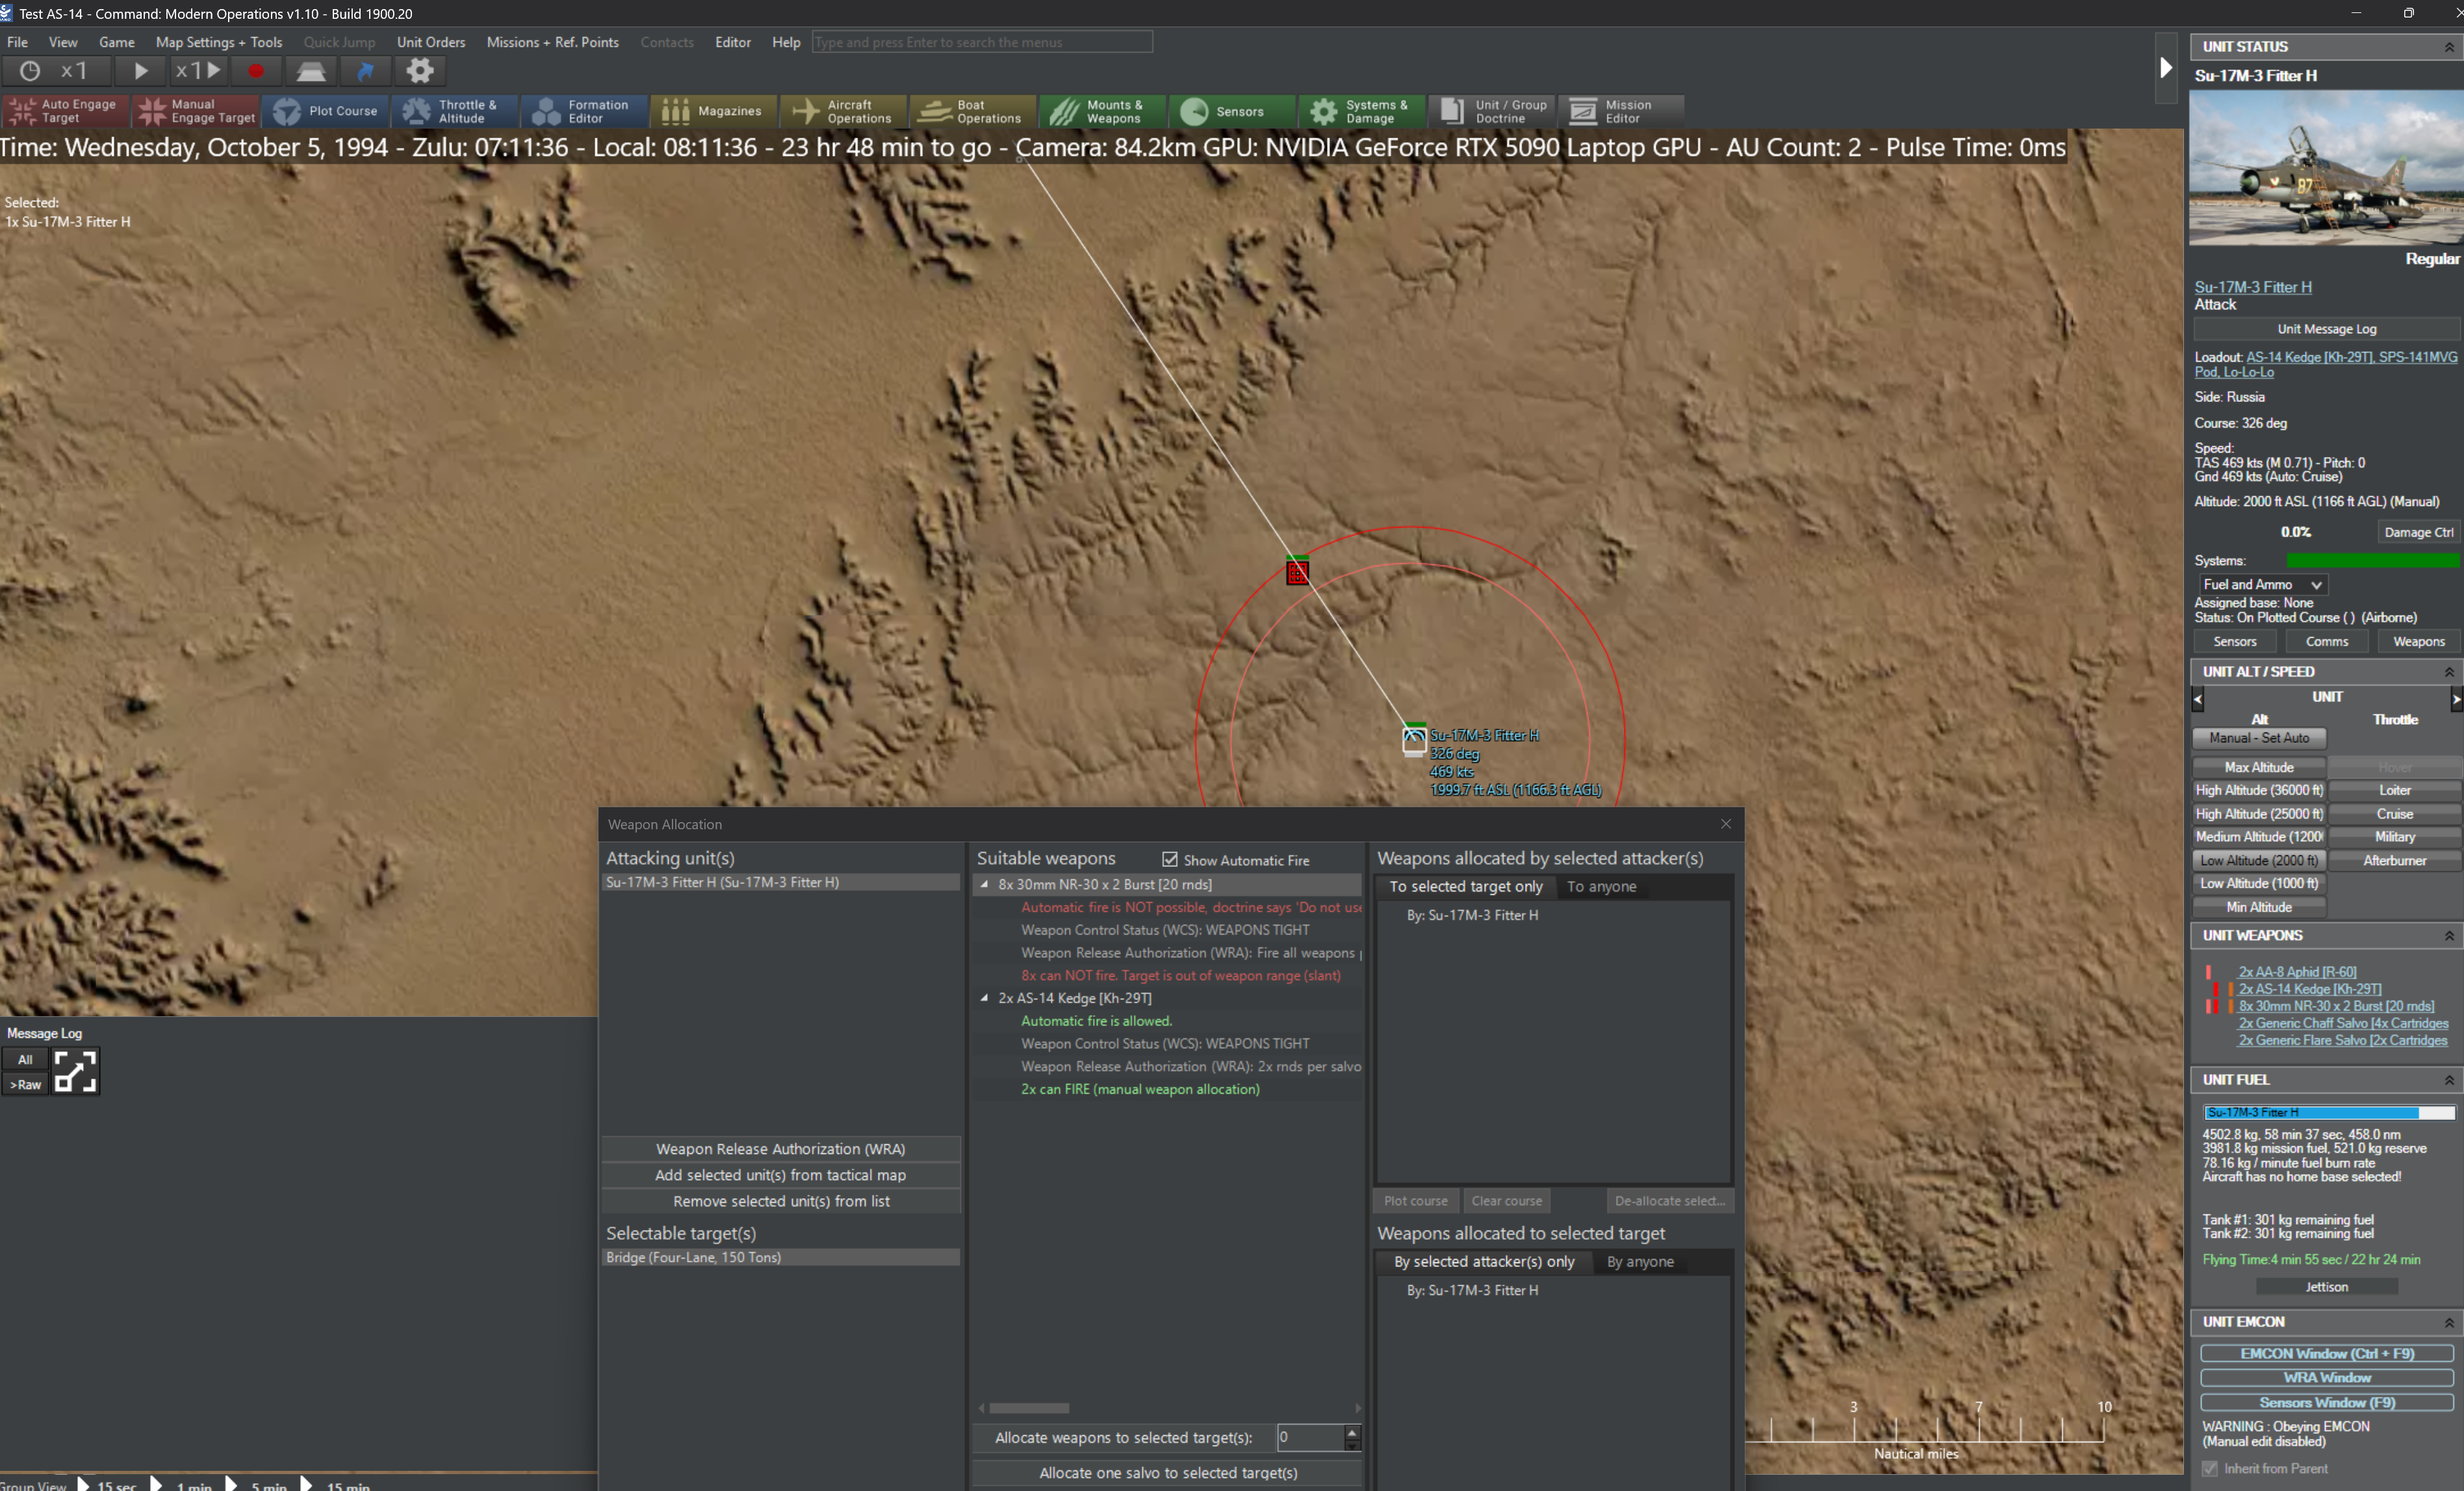
Task: Switch to the 'By anyone' tab
Action: click(1640, 1261)
